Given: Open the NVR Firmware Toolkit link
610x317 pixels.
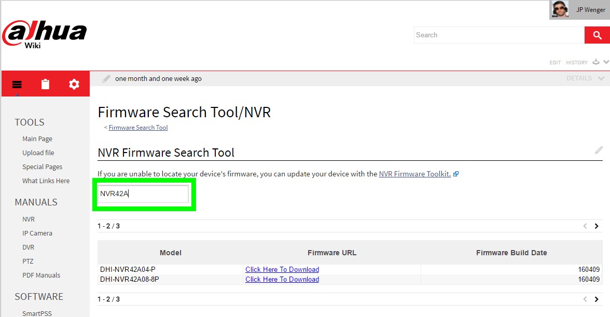Looking at the screenshot, I should tap(415, 174).
